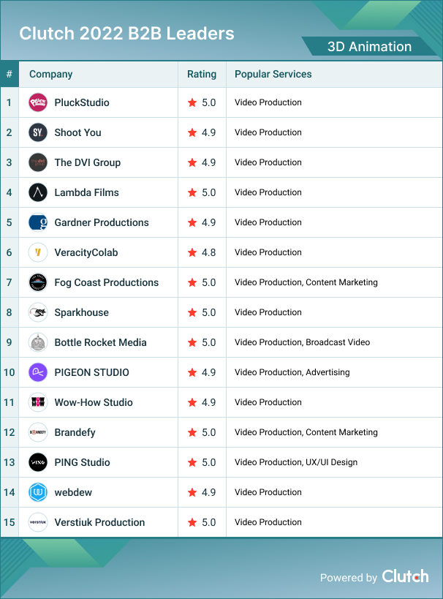The width and height of the screenshot is (443, 599).
Task: Open Bottle Rocket Media company name
Action: (x=100, y=342)
